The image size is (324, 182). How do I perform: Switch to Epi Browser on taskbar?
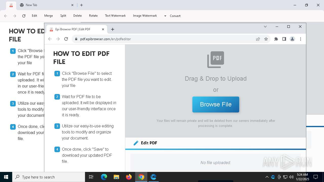[x=153, y=177]
